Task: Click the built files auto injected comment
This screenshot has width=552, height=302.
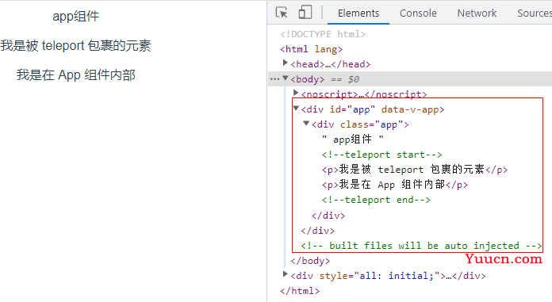Action: pyautogui.click(x=421, y=246)
